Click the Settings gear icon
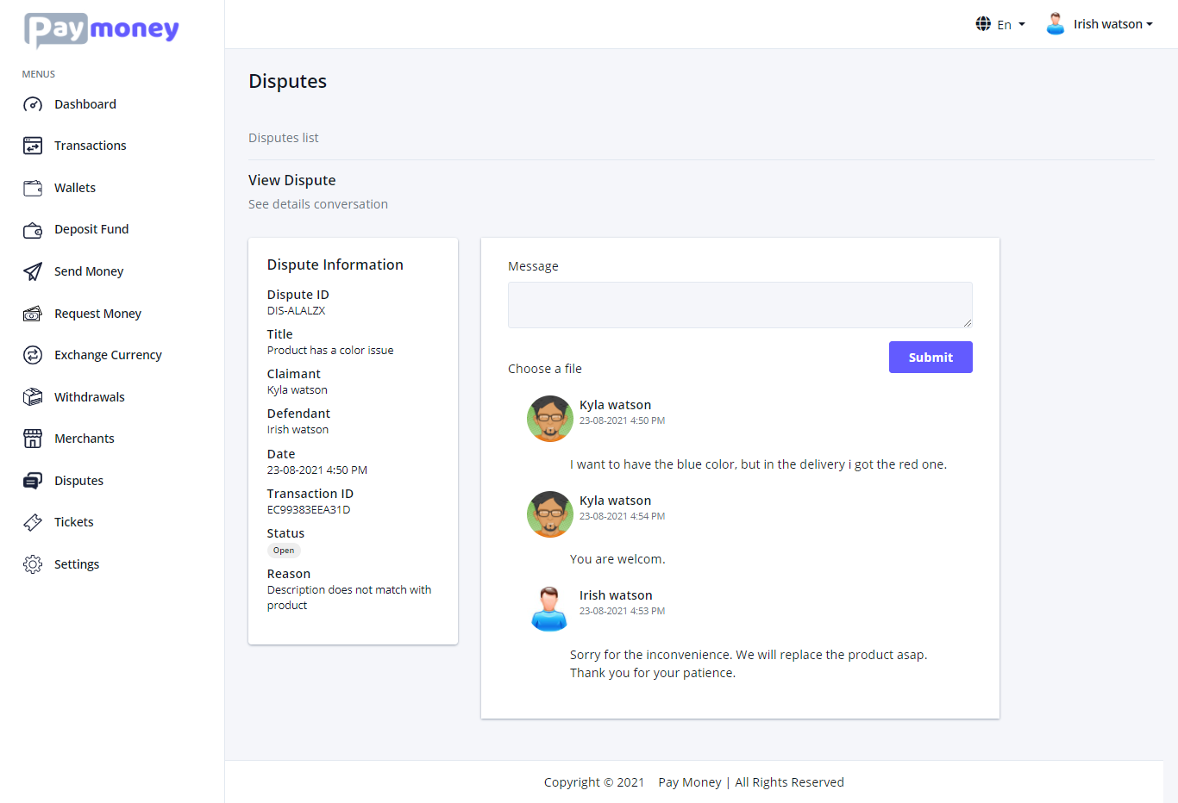The width and height of the screenshot is (1178, 803). tap(33, 564)
